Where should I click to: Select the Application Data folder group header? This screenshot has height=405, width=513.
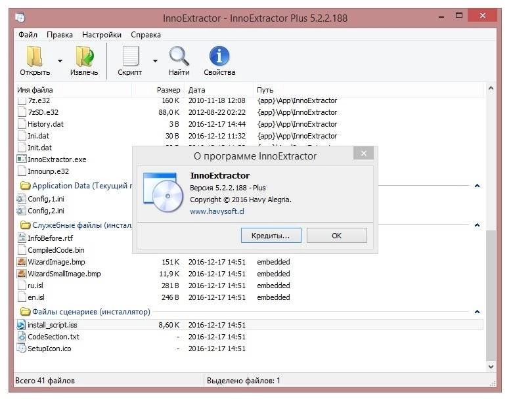click(x=76, y=186)
